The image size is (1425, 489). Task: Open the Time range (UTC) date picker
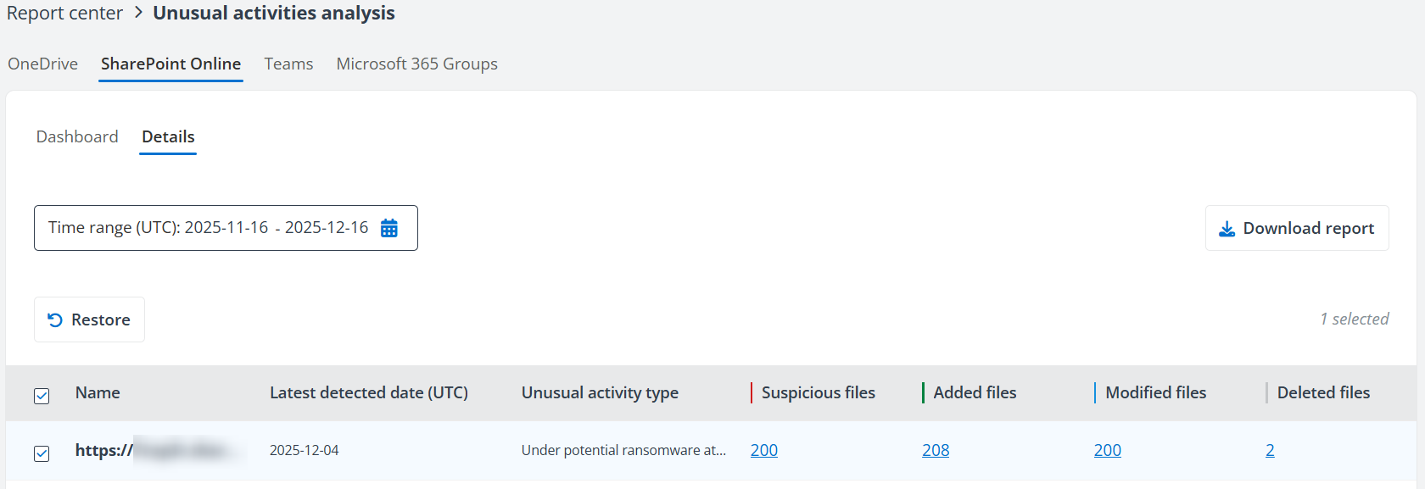208,228
